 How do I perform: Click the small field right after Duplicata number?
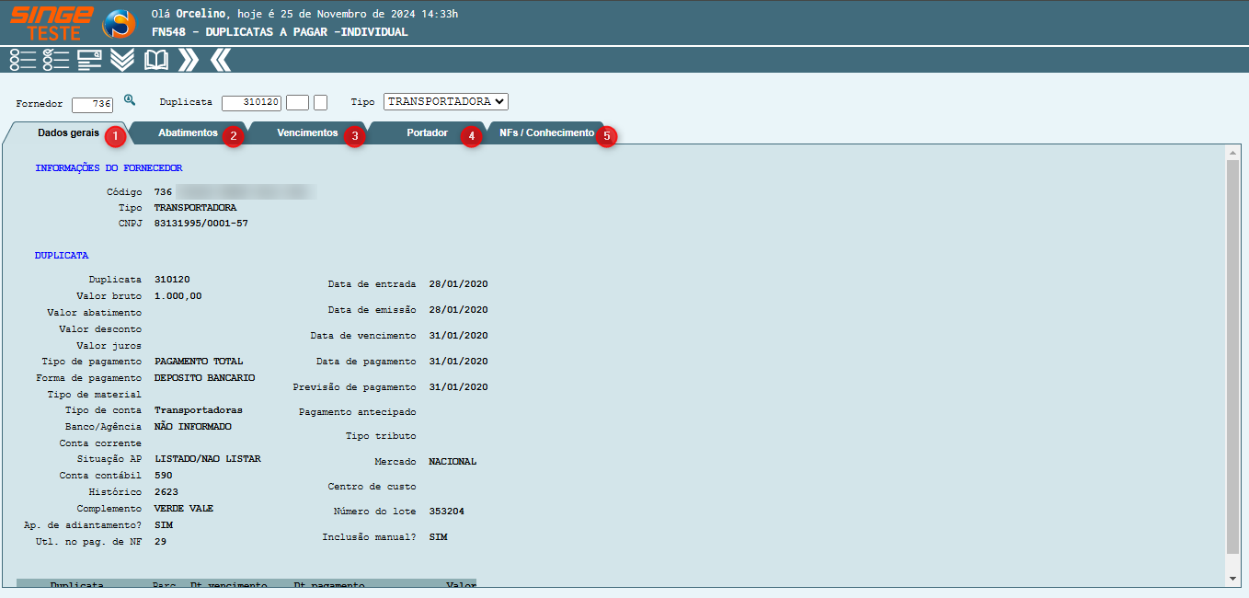pyautogui.click(x=297, y=103)
